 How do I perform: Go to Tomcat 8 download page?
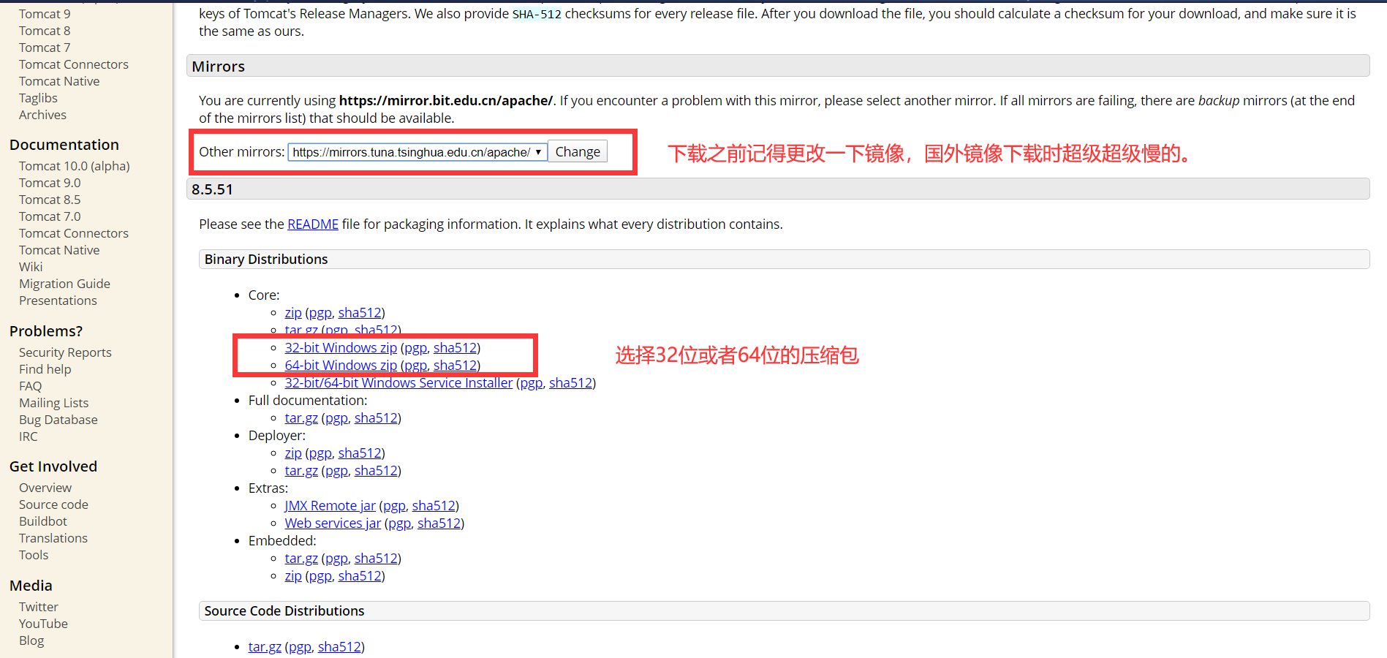(x=45, y=31)
